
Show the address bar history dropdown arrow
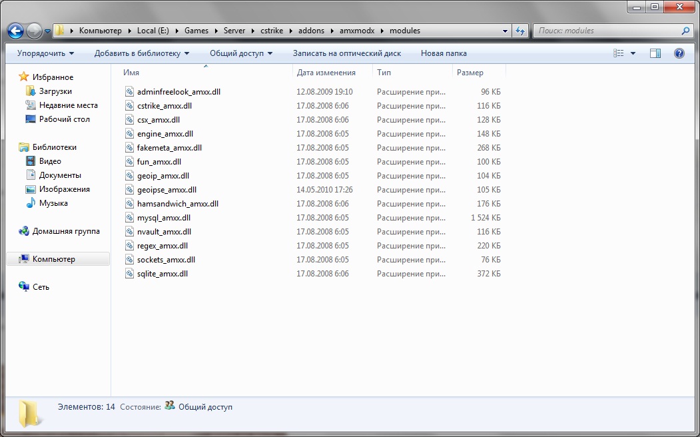click(505, 31)
